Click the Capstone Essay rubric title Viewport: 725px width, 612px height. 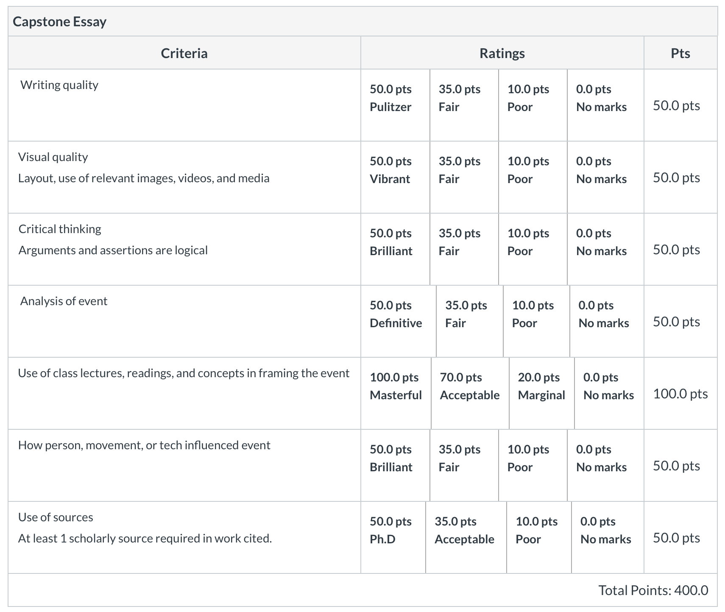click(x=59, y=22)
